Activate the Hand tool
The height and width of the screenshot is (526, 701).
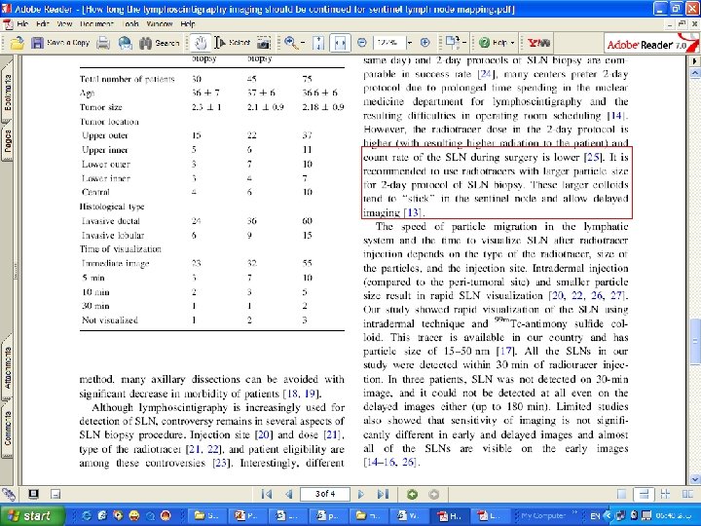pos(201,43)
